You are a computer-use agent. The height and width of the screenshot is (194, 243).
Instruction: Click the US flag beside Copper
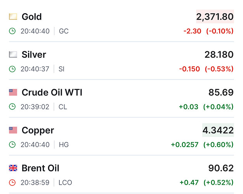pyautogui.click(x=13, y=130)
